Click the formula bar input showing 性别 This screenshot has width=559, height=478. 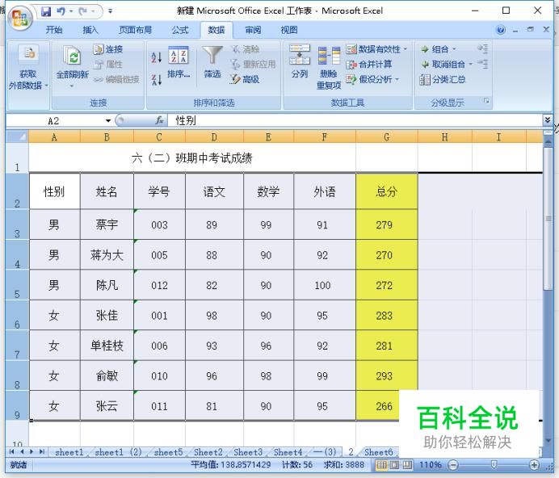click(356, 120)
